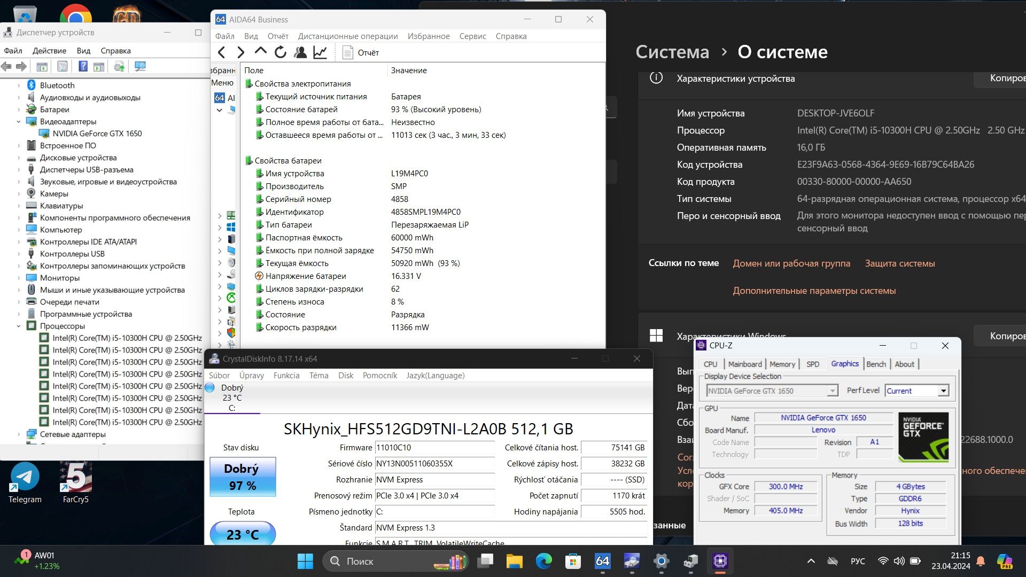Click Wi-Fi tray icon
Image resolution: width=1026 pixels, height=577 pixels.
883,561
